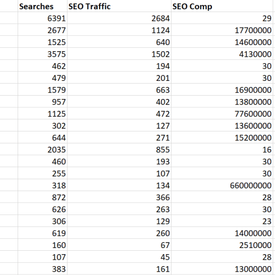The image size is (275, 275).
Task: Select the SEO Traffic header cell
Action: coord(119,6)
